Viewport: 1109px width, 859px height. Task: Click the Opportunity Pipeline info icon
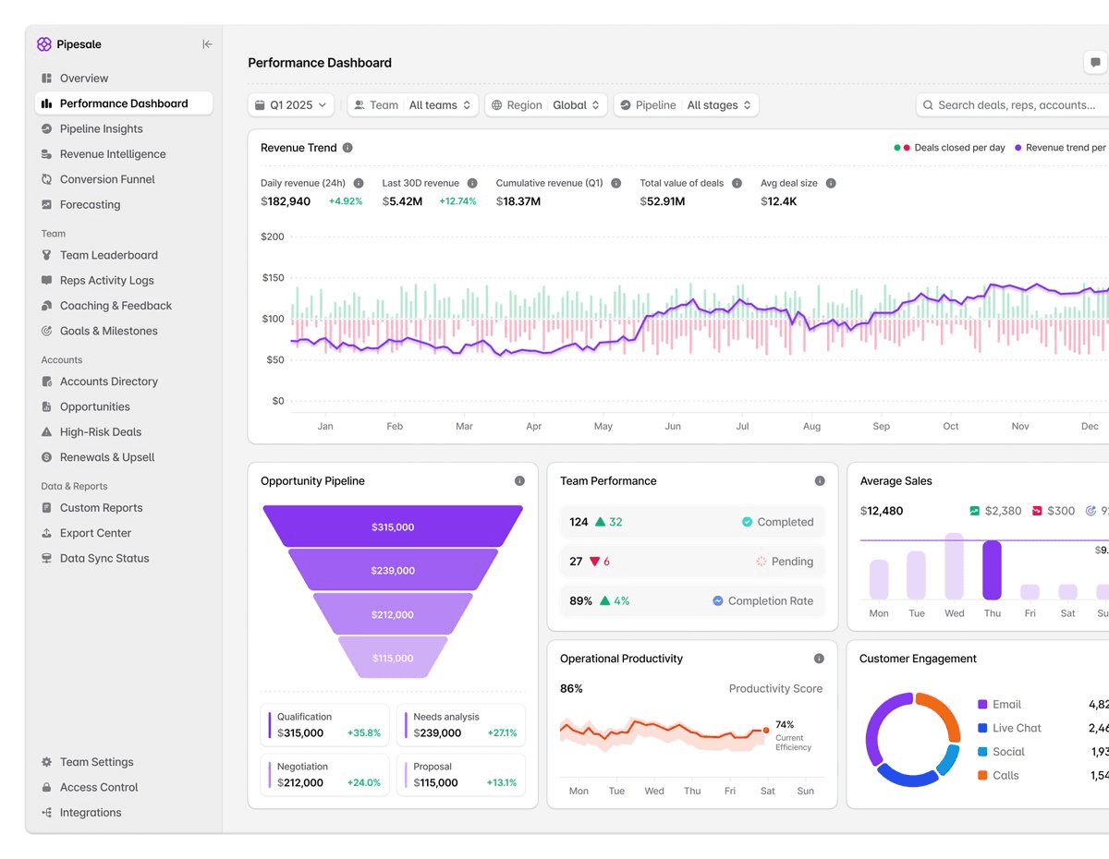click(x=519, y=481)
